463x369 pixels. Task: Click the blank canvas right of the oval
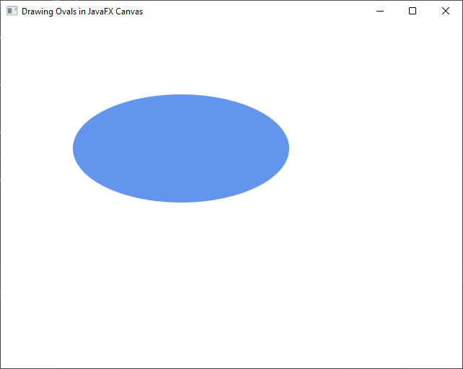coord(375,148)
